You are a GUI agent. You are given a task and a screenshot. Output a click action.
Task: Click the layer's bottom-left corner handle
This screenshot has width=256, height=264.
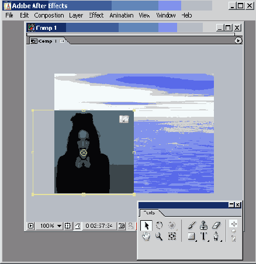(x=33, y=194)
